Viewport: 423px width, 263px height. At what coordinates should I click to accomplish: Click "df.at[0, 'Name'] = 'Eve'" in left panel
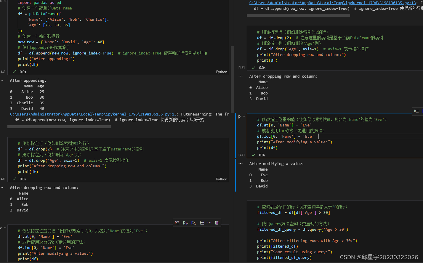coord(45,237)
